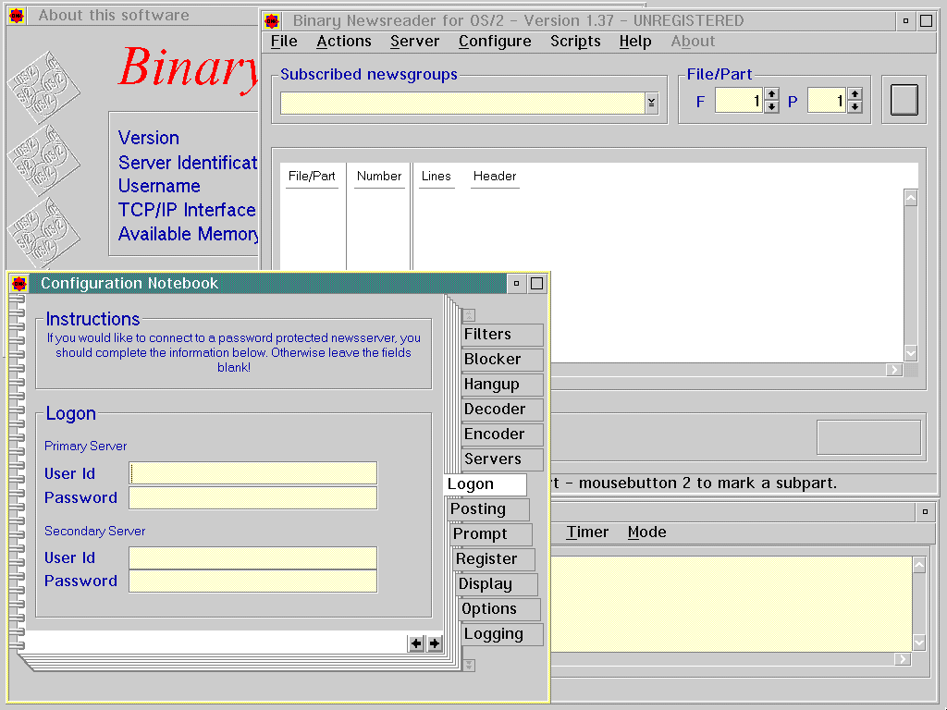The width and height of the screenshot is (947, 710).
Task: Open Binary Newsreader window system menu icon
Action: click(272, 21)
